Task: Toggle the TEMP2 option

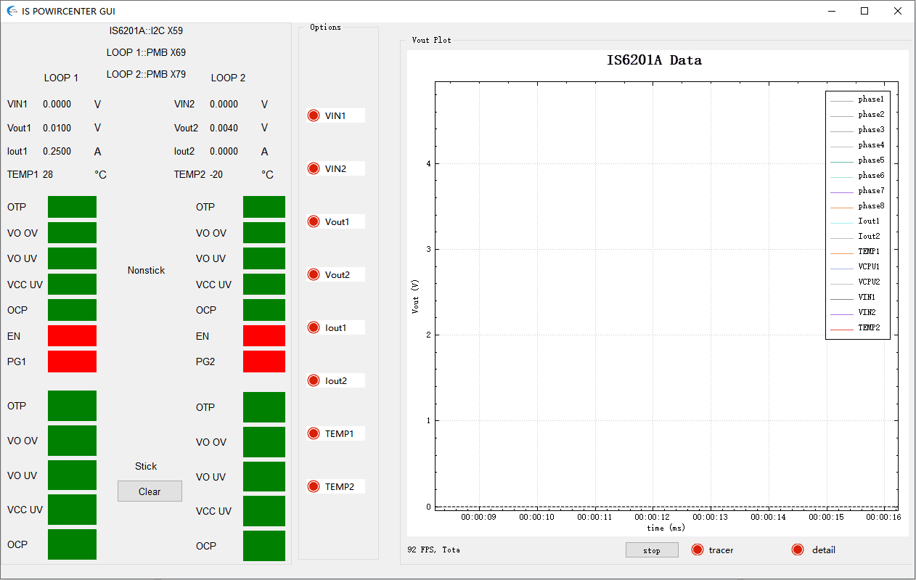Action: 314,486
